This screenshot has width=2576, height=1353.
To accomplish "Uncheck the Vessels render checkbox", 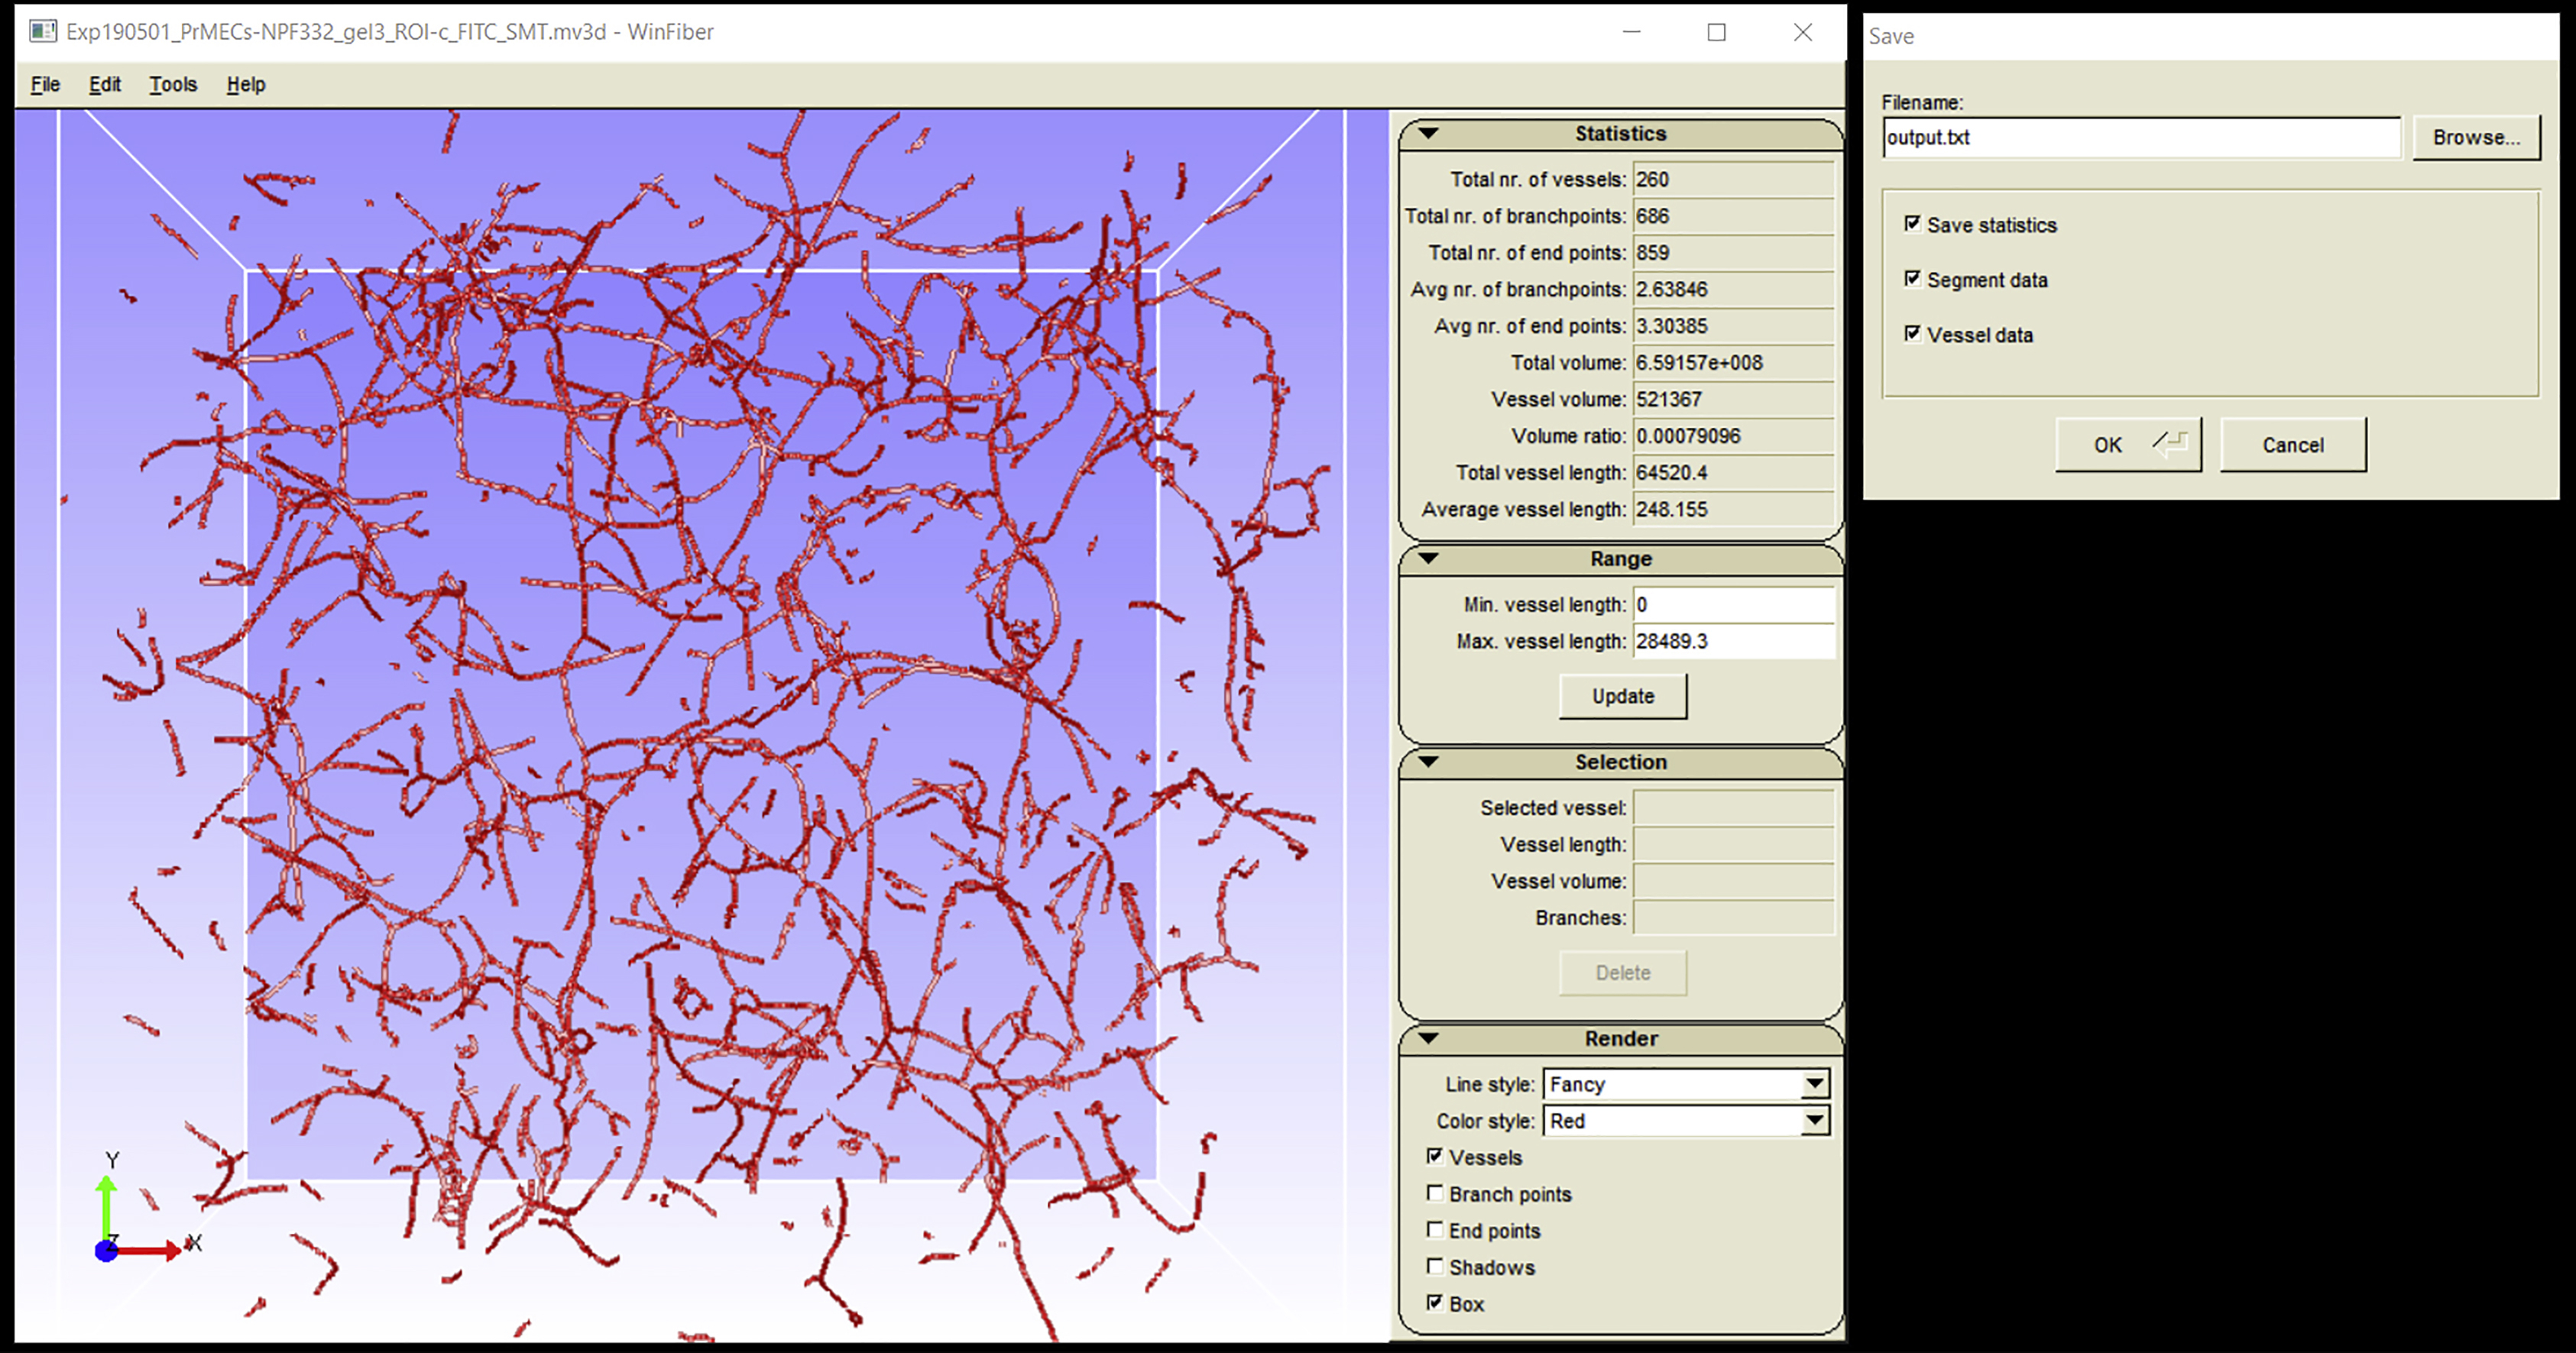I will (1435, 1156).
